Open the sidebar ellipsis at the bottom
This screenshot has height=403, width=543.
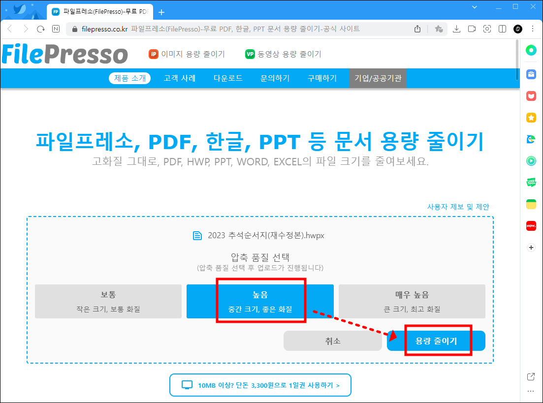531,391
